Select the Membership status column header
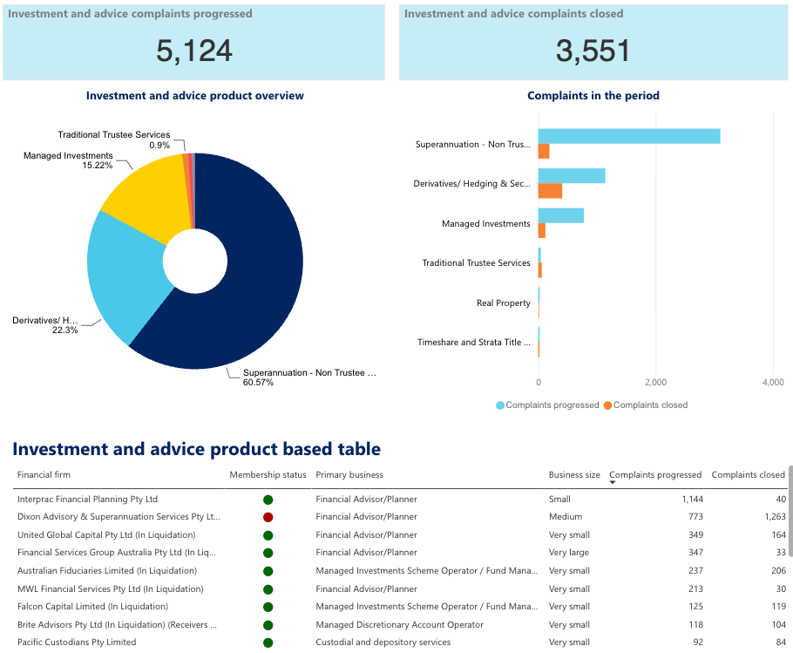The image size is (793, 653). (x=268, y=474)
